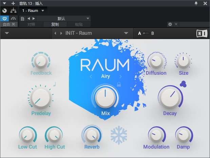This screenshot has height=158, width=210.
Task: Open the gear settings icon
Action: [x=170, y=24]
